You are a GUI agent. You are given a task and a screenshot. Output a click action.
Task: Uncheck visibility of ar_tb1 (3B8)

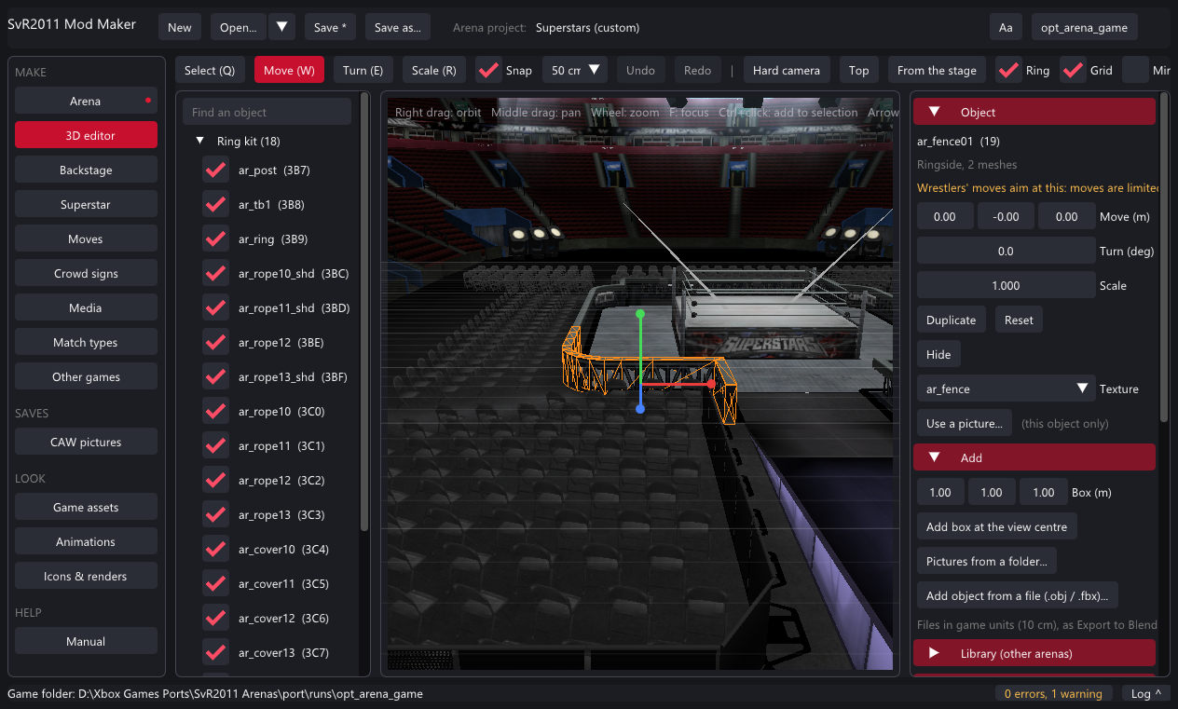click(215, 205)
